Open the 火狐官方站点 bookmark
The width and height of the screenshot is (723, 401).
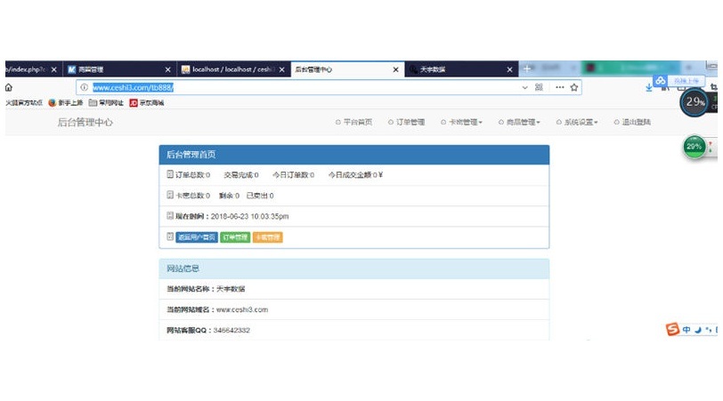pyautogui.click(x=24, y=102)
